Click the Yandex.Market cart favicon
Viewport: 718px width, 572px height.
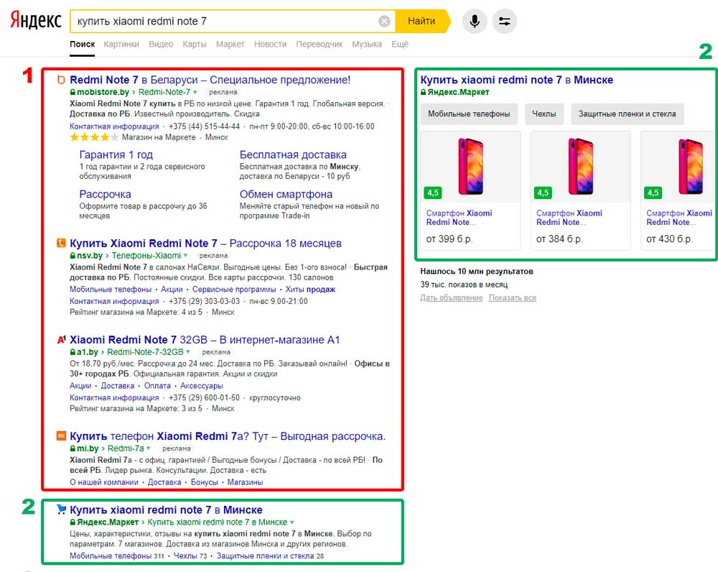pos(61,509)
